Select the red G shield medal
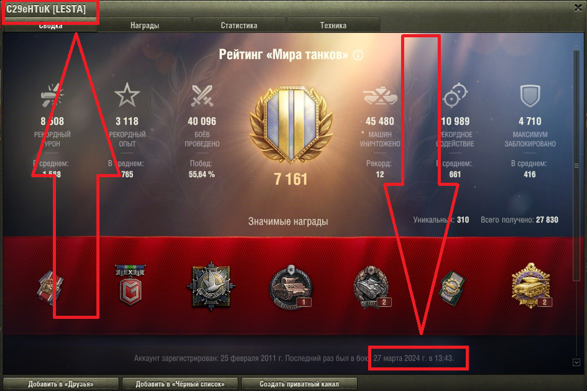Viewport: 587px width, 391px height. pos(131,285)
